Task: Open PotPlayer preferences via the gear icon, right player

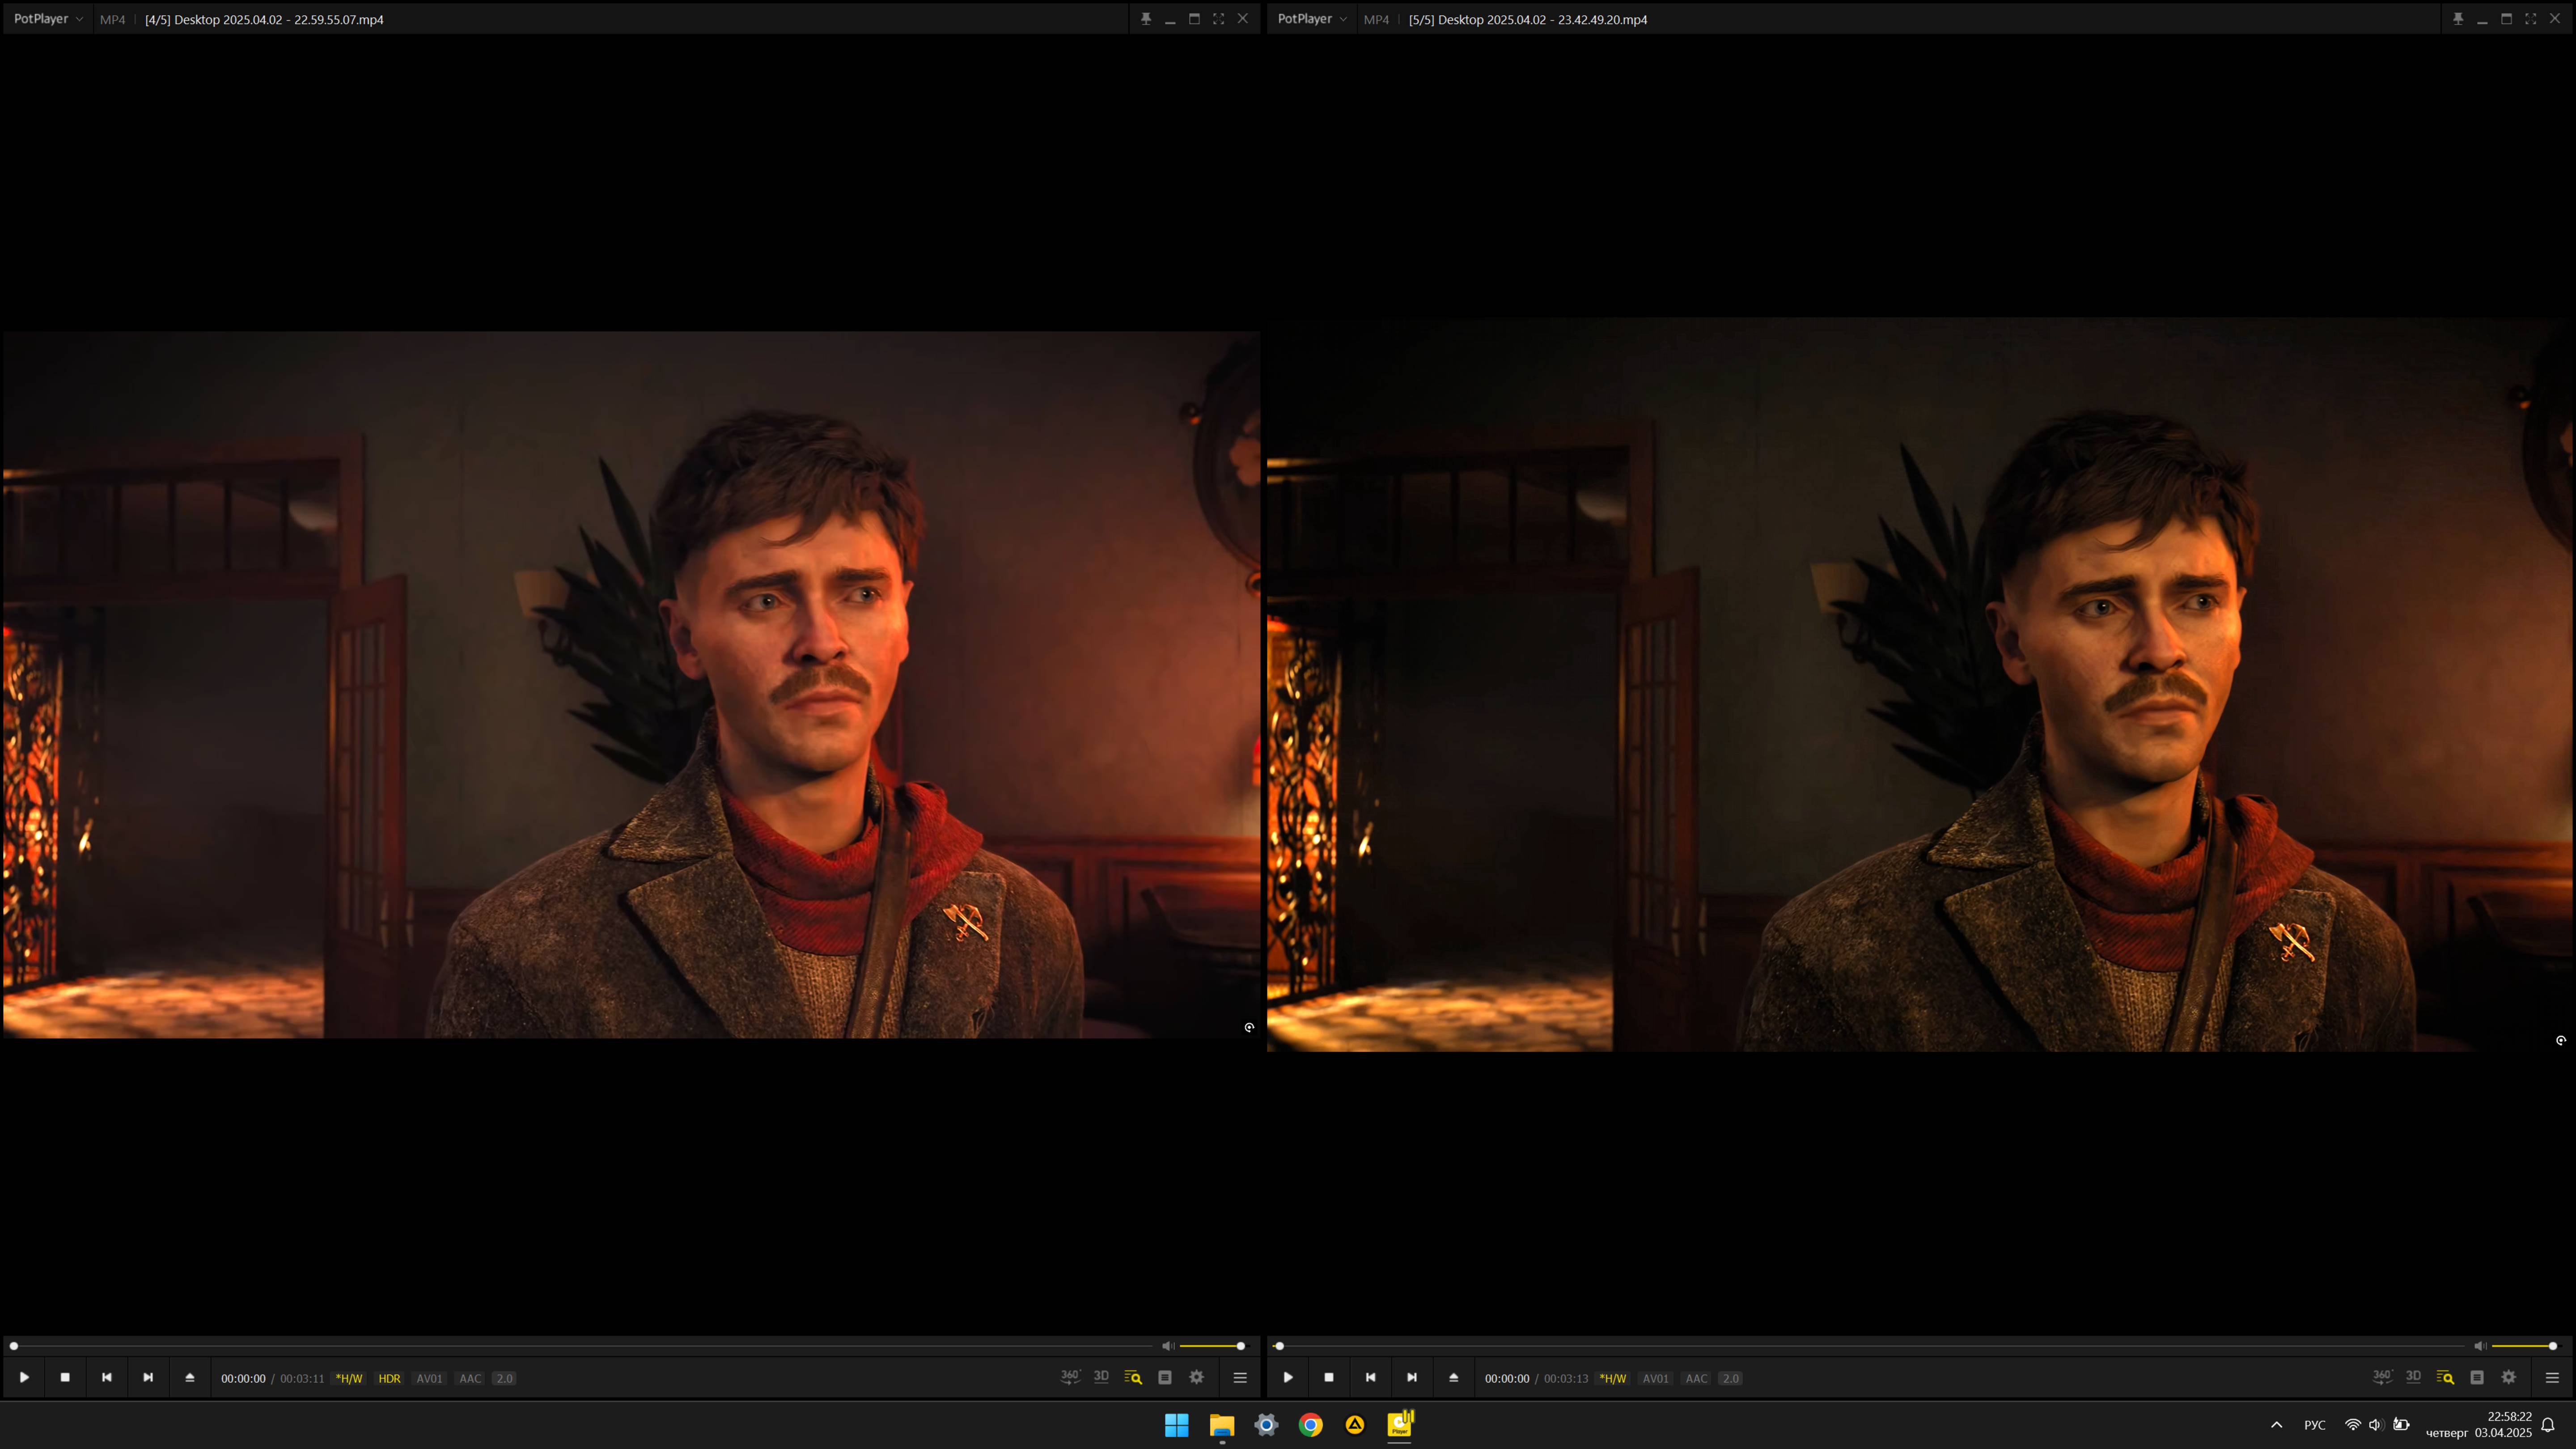Action: pyautogui.click(x=2510, y=1378)
